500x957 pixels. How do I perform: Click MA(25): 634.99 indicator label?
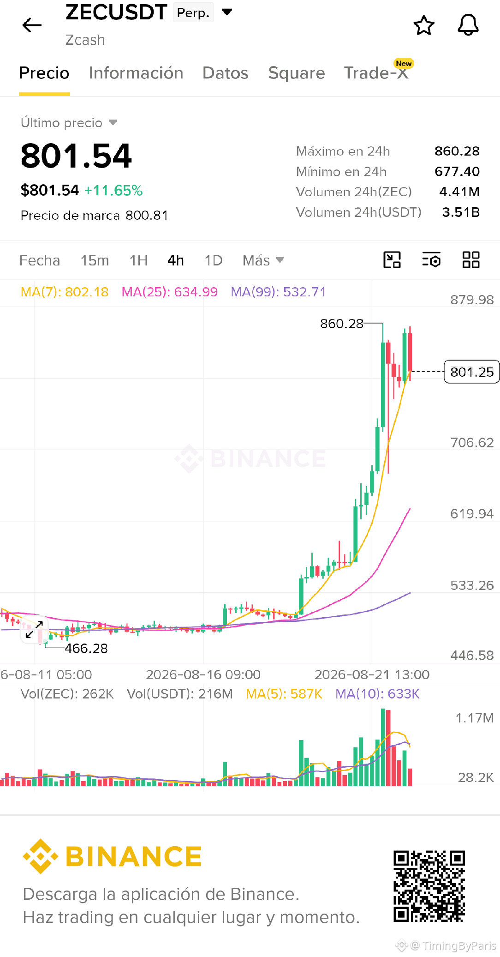coord(169,292)
